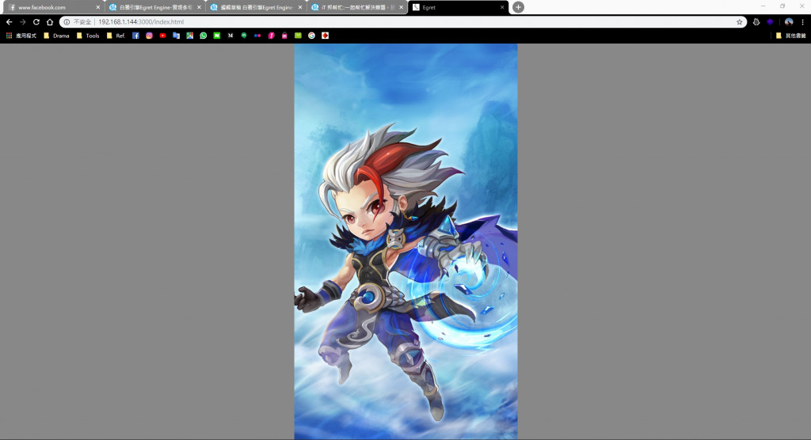Open the Google Maps bookmark icon
Image resolution: width=811 pixels, height=440 pixels.
point(190,36)
